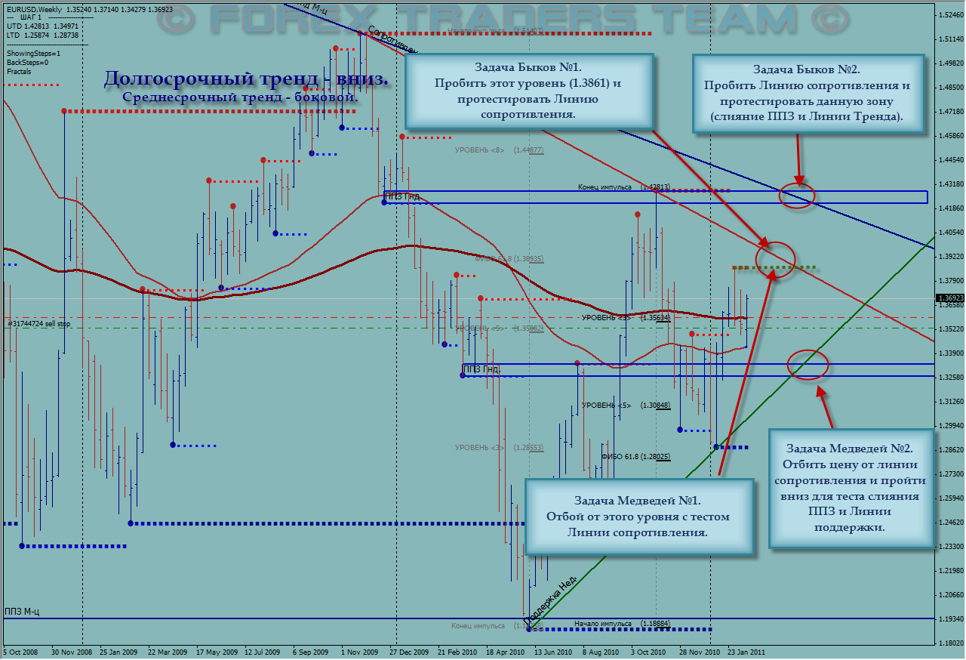The height and width of the screenshot is (660, 966).
Task: Click the '30 Nov 2008' date label
Action: 72,651
